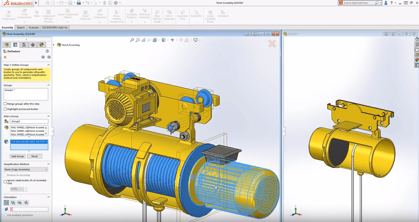This screenshot has width=419, height=222.
Task: Open SOLIDWORKS Resources home in the task pane
Action: coord(417,39)
